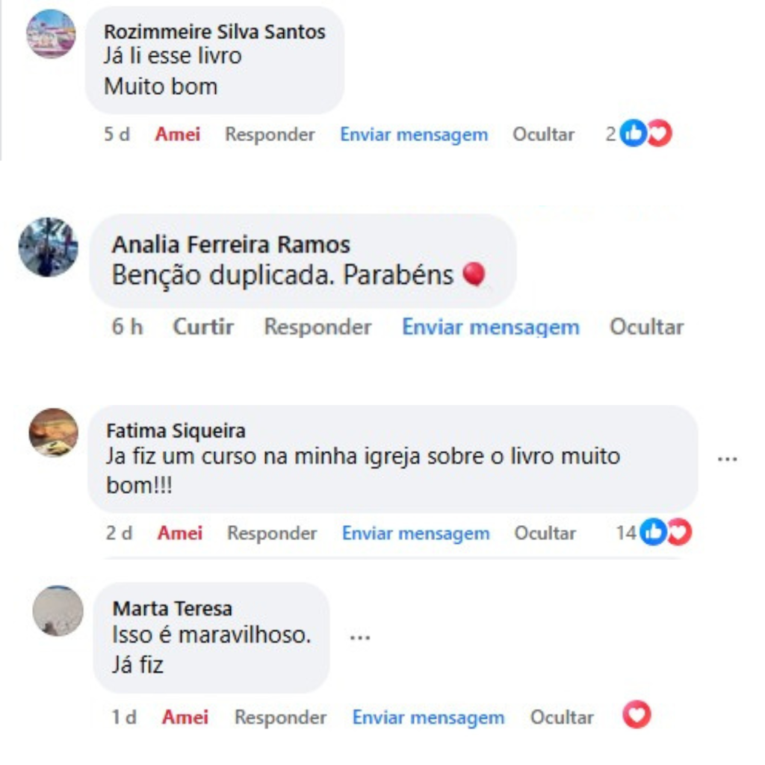765x765 pixels.
Task: View like reaction on Rozimmeire's comment
Action: pos(634,133)
